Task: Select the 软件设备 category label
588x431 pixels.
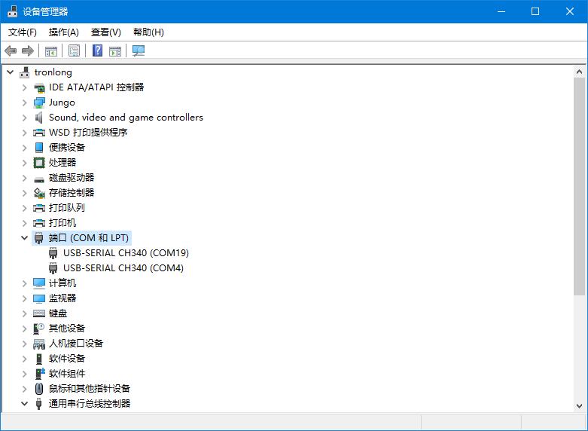Action: click(x=67, y=359)
